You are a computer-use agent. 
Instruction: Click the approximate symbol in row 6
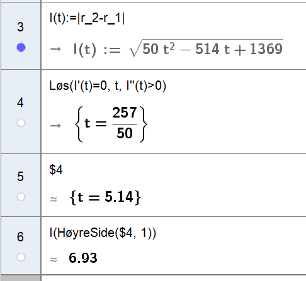(x=54, y=260)
